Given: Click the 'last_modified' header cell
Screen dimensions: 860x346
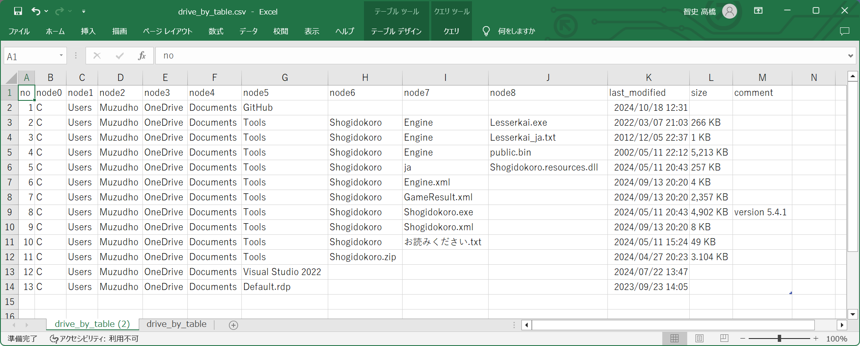Looking at the screenshot, I should click(649, 93).
